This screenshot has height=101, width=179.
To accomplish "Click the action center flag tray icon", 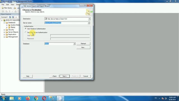I will (x=162, y=98).
